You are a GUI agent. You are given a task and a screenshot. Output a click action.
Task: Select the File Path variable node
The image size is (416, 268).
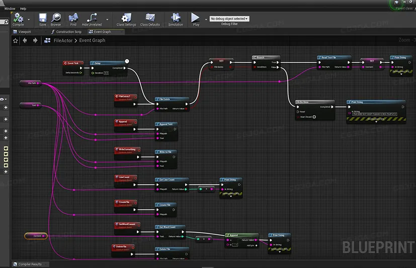click(x=30, y=83)
